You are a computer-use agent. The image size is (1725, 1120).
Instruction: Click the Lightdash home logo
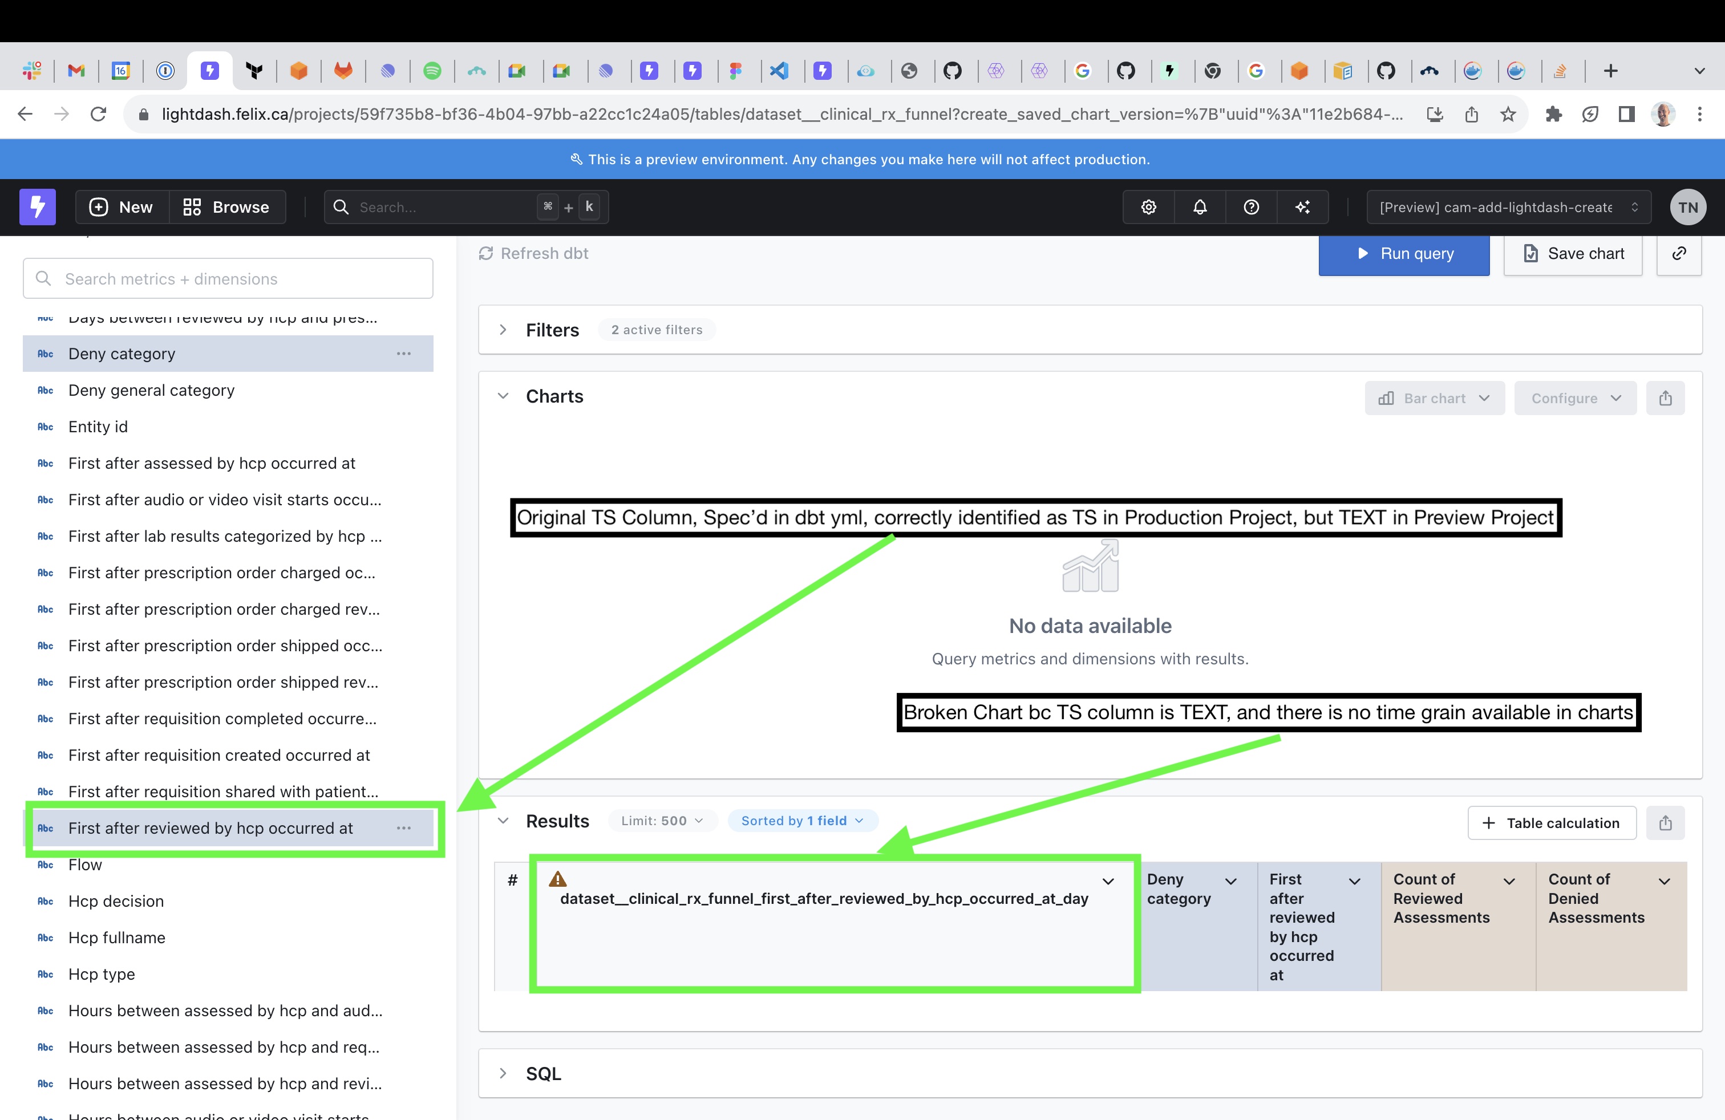(37, 207)
